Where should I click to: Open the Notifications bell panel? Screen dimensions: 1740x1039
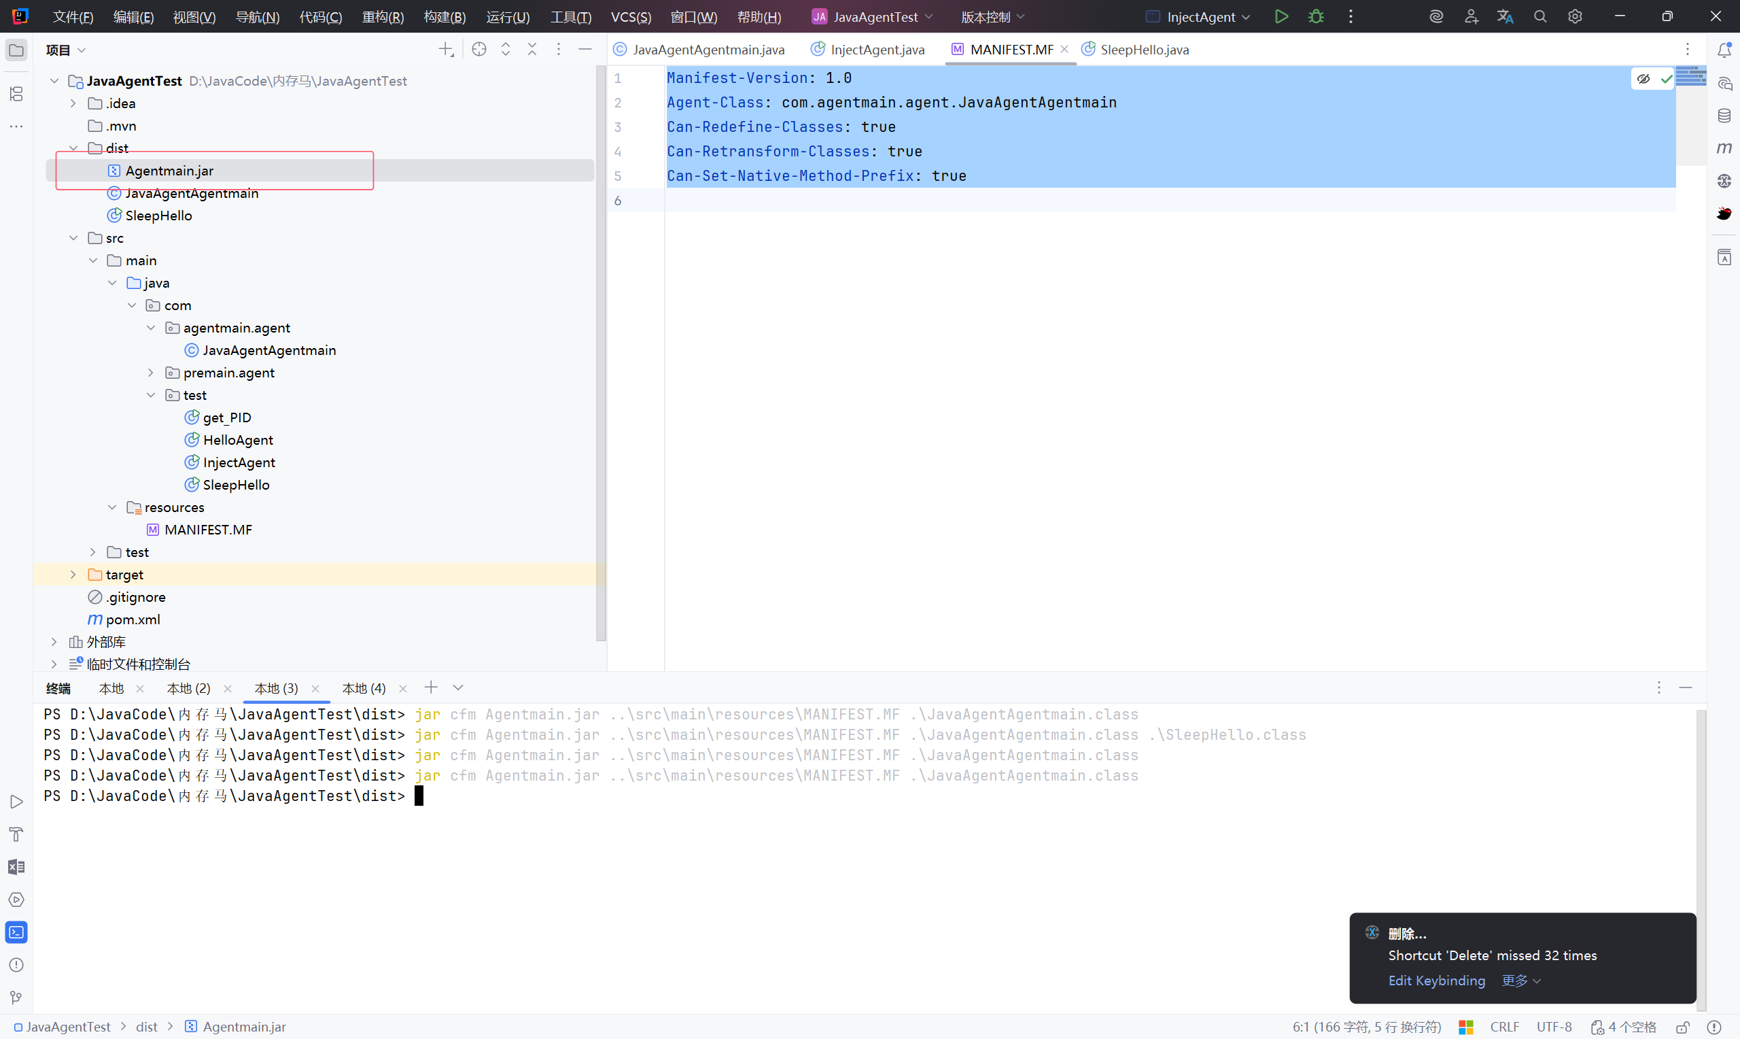click(x=1724, y=50)
